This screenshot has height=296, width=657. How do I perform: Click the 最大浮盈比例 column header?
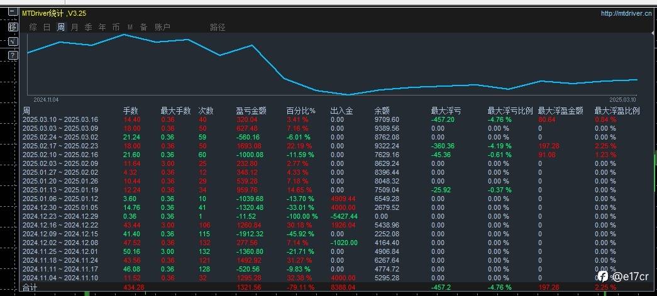click(617, 111)
